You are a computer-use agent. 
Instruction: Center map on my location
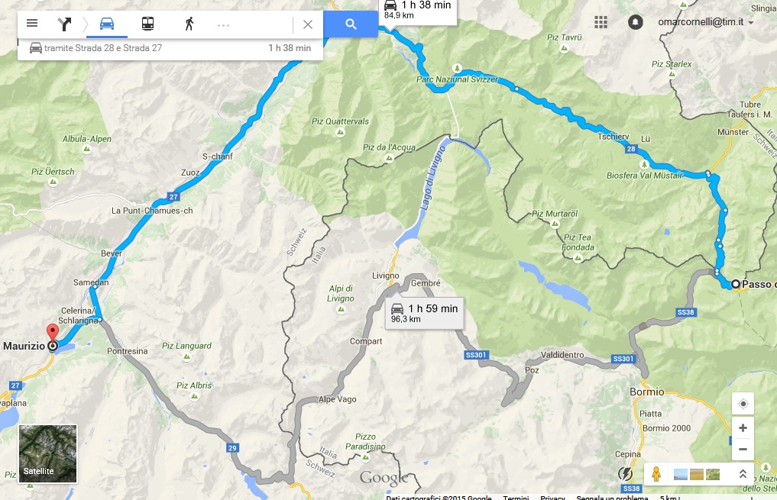(743, 404)
